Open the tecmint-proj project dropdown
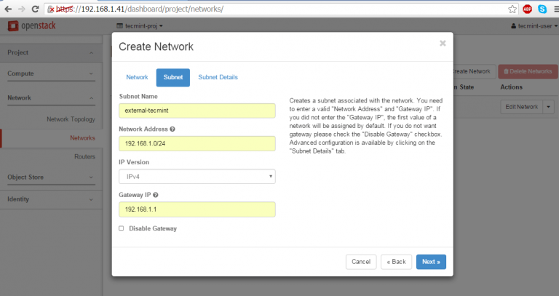Image resolution: width=559 pixels, height=296 pixels. click(140, 26)
